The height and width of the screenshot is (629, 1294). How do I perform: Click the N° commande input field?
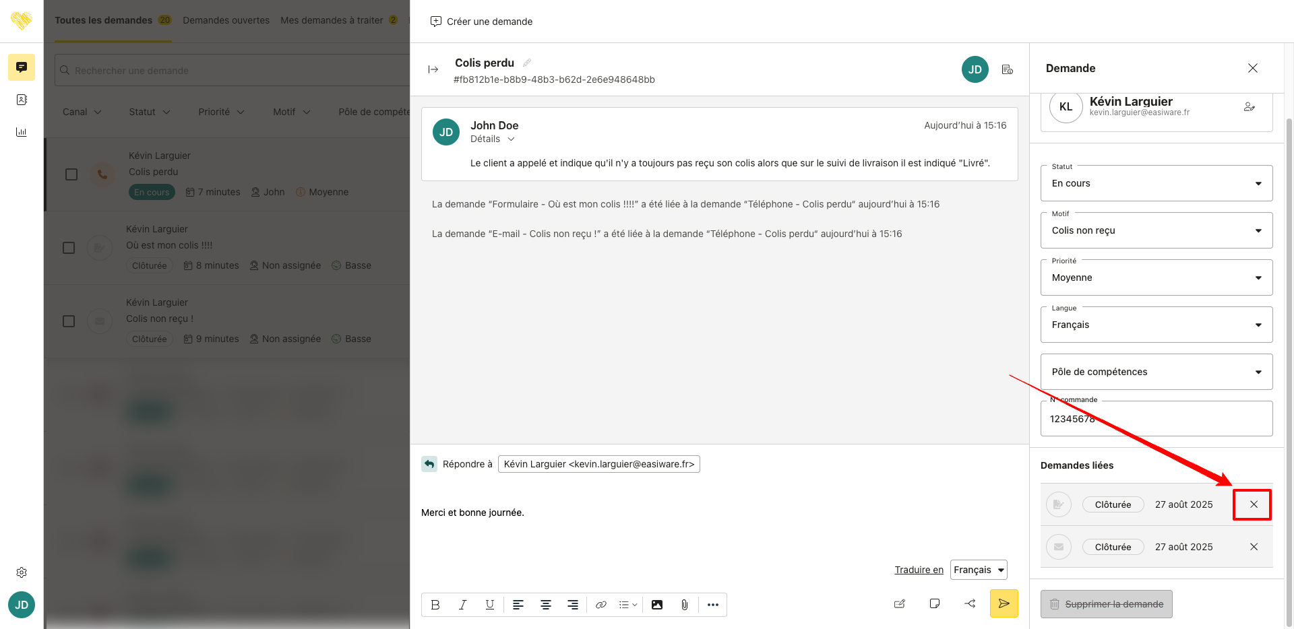(x=1156, y=419)
